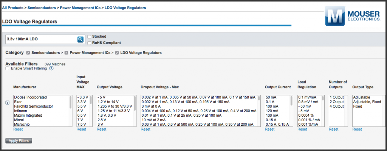Click the Apply Filters button

19,141
